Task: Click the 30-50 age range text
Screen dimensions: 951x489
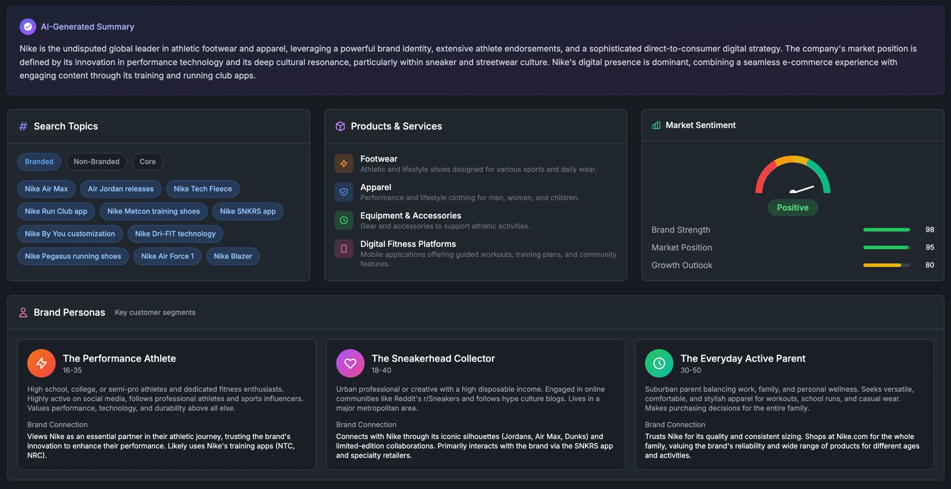Action: point(690,370)
